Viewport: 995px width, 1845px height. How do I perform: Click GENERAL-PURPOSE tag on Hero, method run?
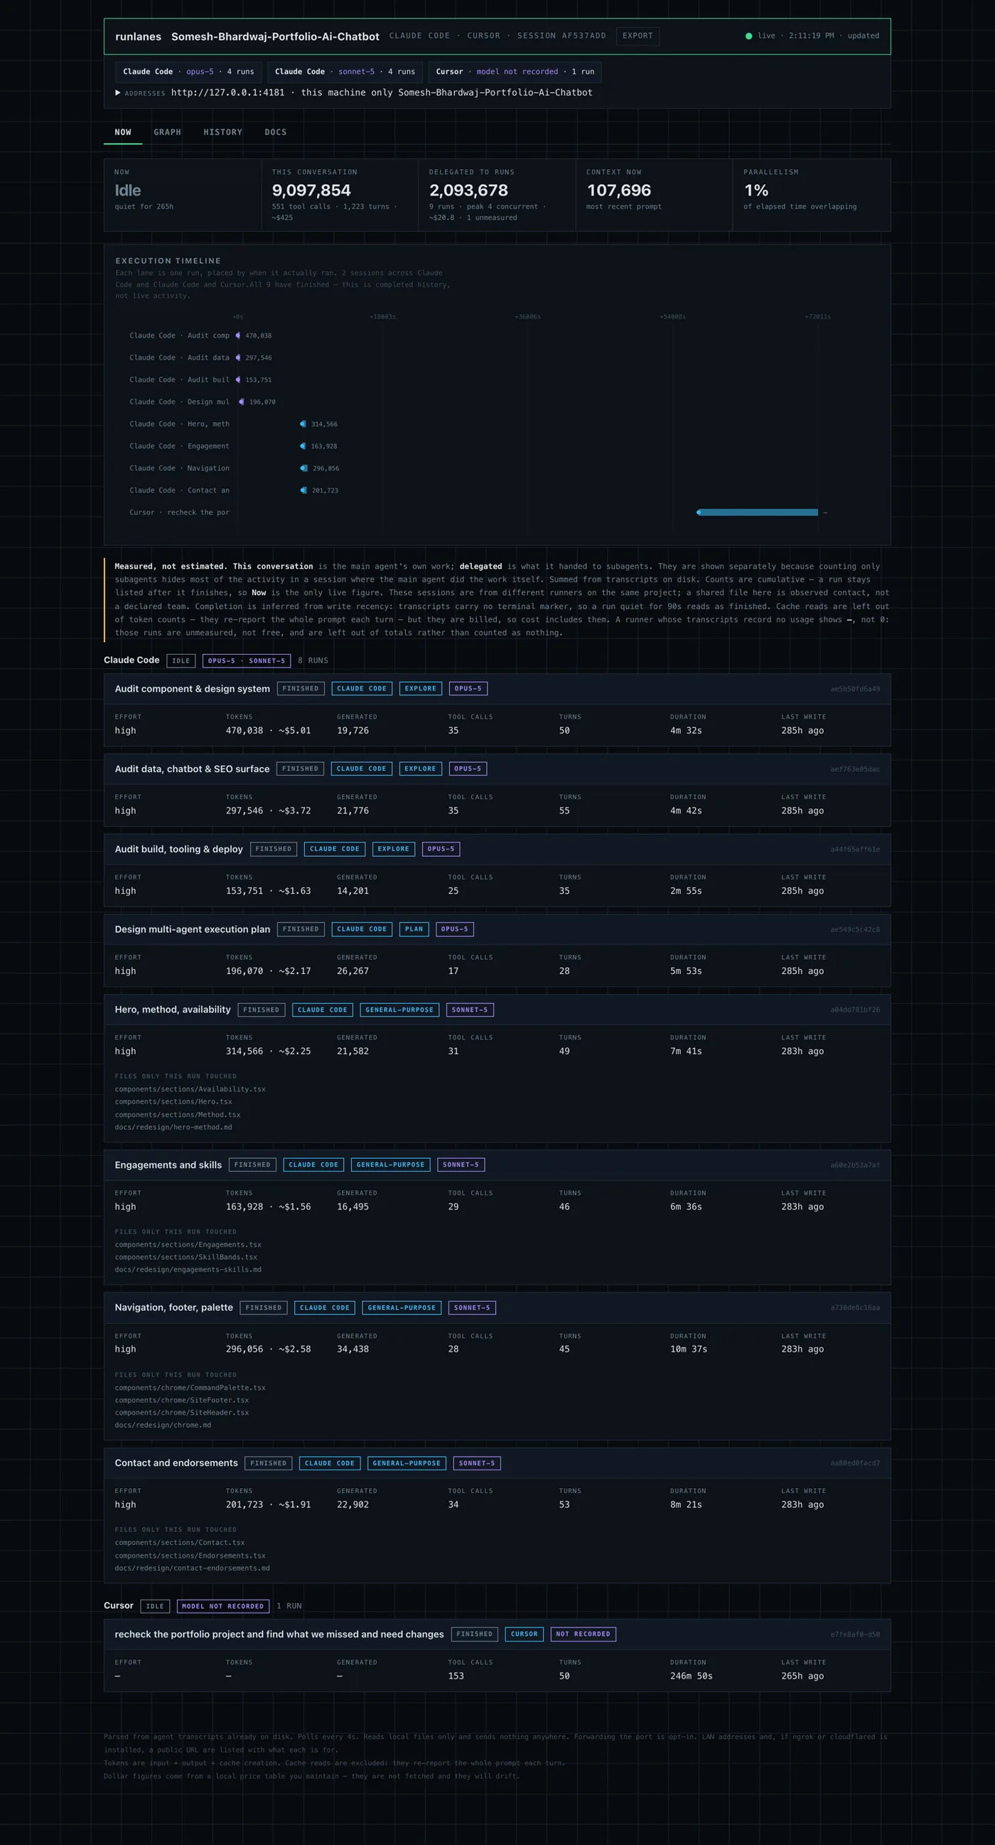click(x=399, y=1010)
